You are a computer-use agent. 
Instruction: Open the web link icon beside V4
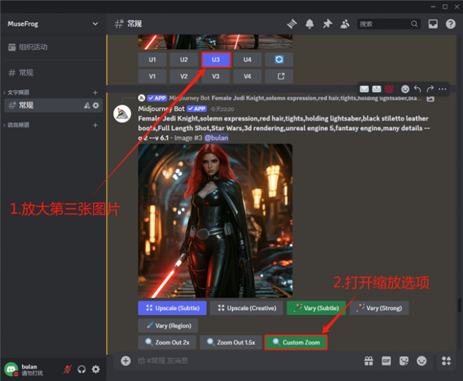(x=279, y=76)
